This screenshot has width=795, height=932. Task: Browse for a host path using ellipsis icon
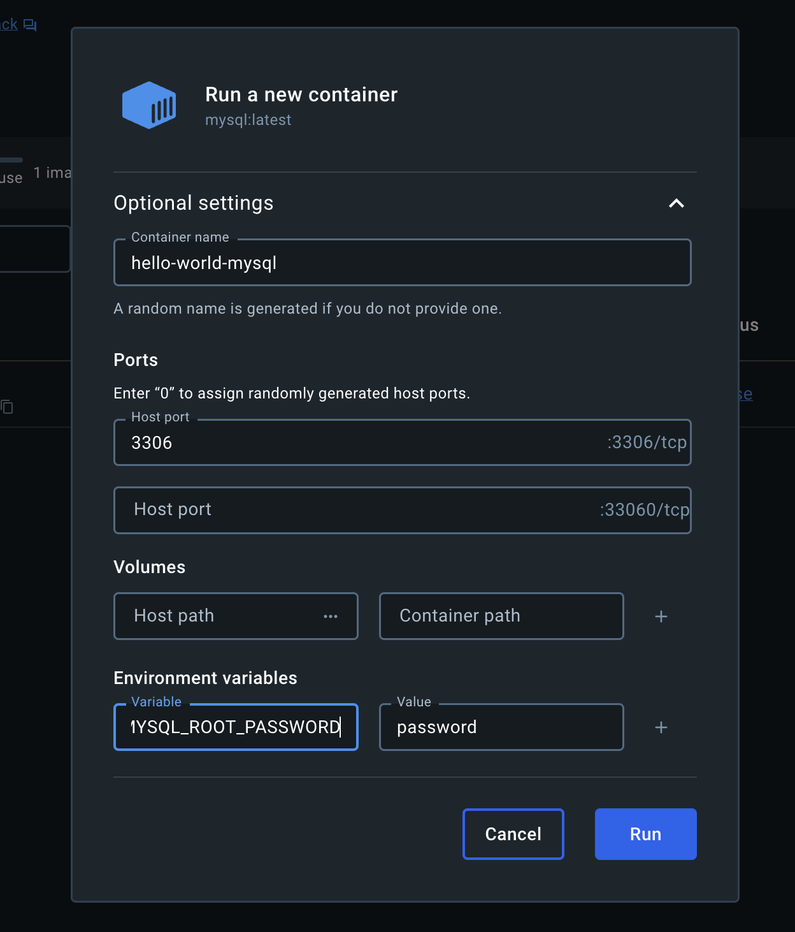[331, 616]
